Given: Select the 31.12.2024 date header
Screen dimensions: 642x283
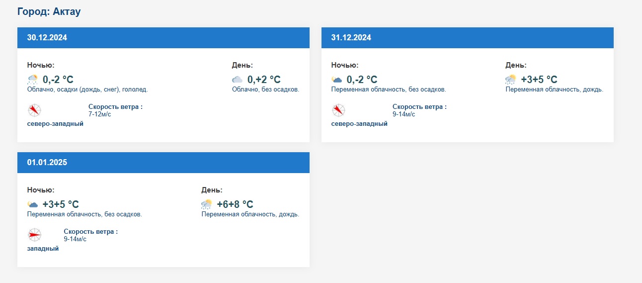Looking at the screenshot, I should (351, 38).
